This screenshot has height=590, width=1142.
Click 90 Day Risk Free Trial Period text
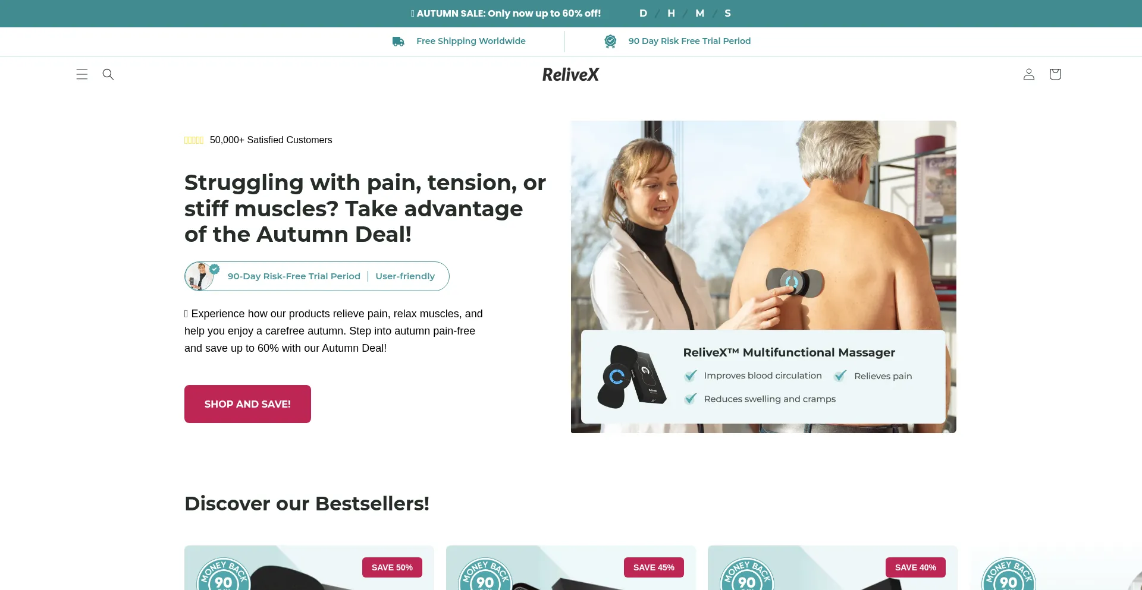[x=689, y=41]
